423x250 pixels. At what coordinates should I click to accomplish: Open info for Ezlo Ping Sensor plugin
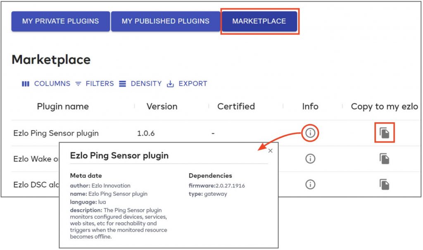[310, 133]
